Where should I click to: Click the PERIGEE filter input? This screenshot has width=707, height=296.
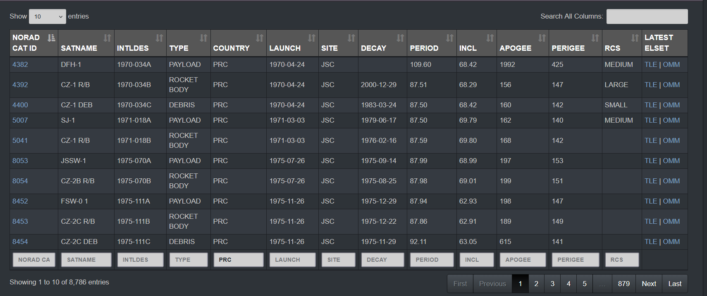tap(576, 260)
